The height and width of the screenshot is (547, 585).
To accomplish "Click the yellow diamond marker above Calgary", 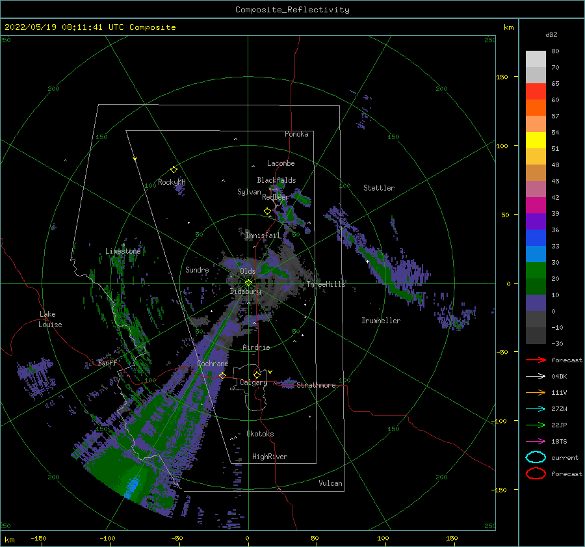I will coord(257,375).
